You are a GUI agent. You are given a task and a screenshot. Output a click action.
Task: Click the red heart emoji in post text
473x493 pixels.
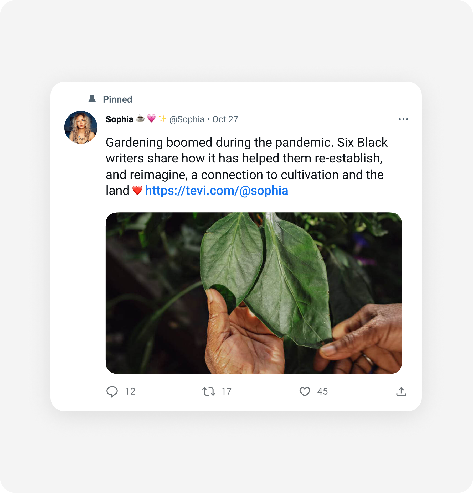coord(137,190)
